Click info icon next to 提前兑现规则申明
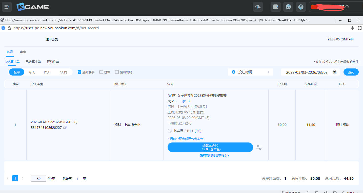This screenshot has height=193, width=363. (x=227, y=156)
